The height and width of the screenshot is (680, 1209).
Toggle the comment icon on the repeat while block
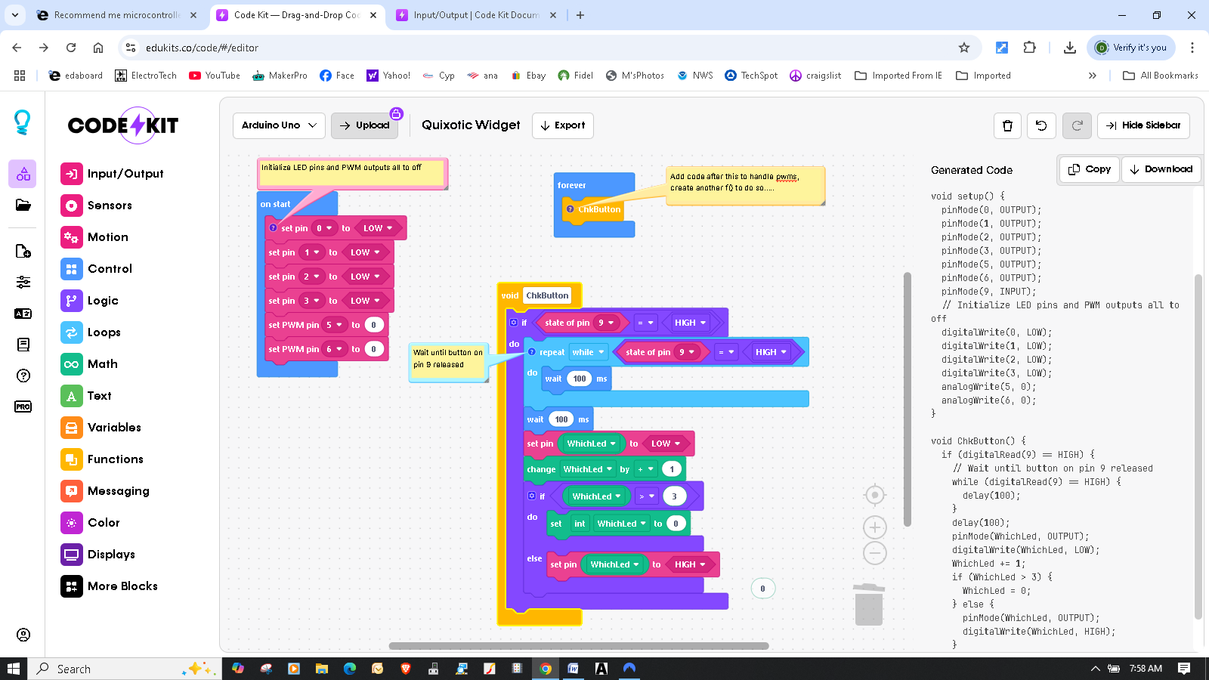click(532, 352)
